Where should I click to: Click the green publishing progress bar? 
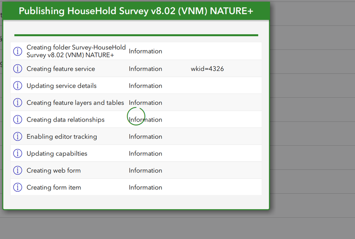coord(136,35)
